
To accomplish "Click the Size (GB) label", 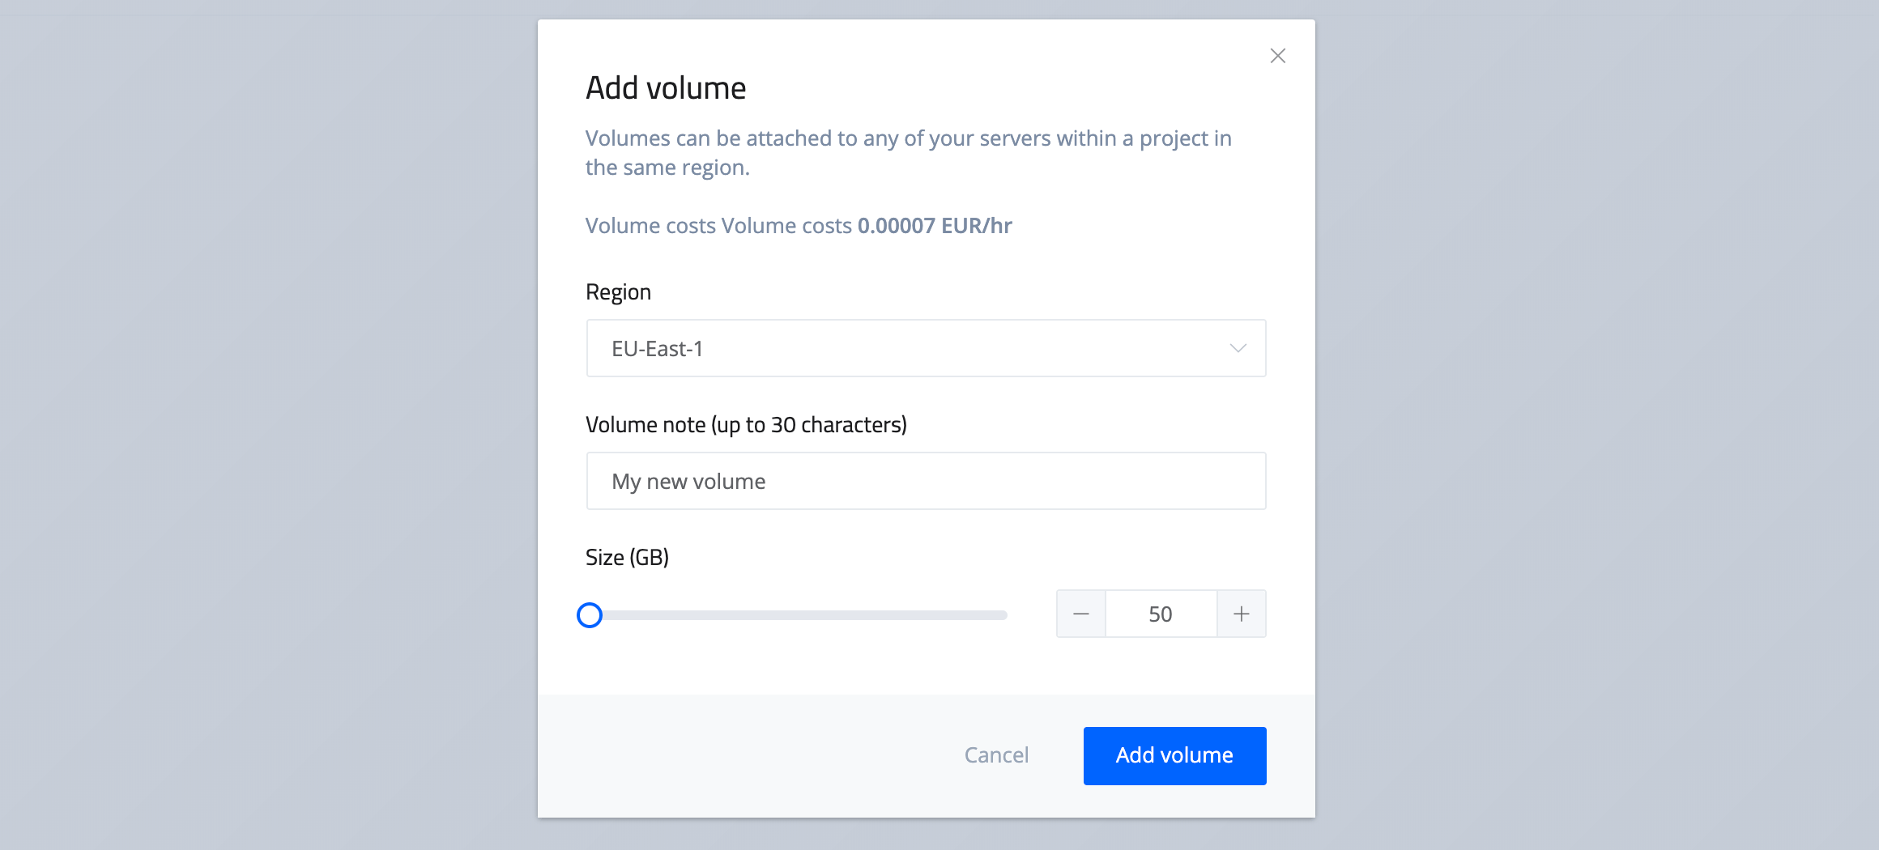I will coord(628,557).
